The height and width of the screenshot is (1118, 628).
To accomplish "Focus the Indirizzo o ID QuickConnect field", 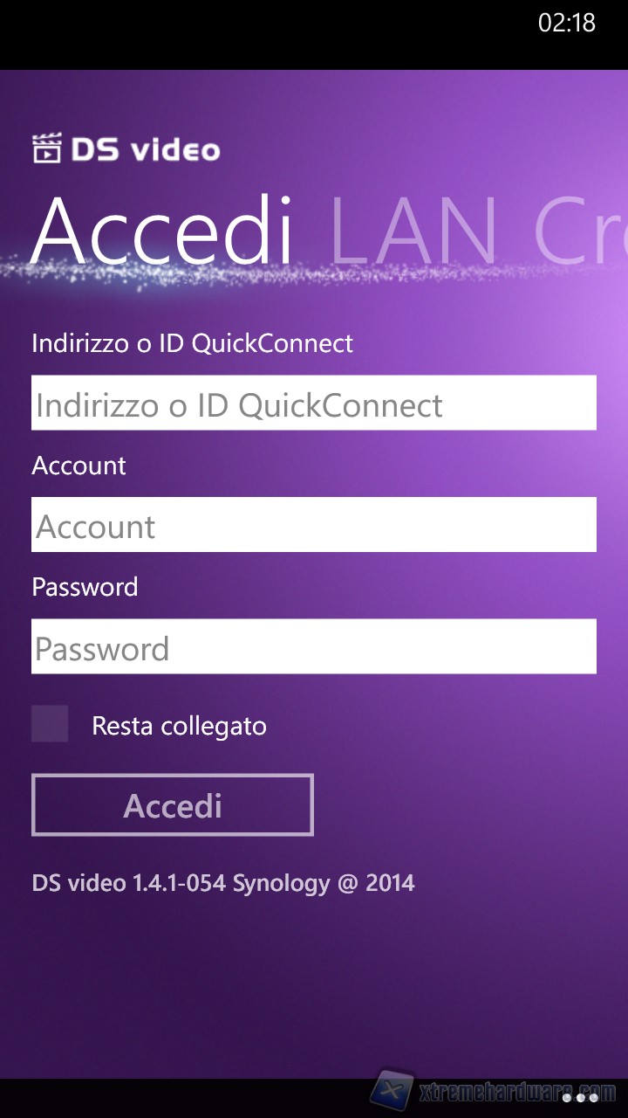I will [x=314, y=403].
